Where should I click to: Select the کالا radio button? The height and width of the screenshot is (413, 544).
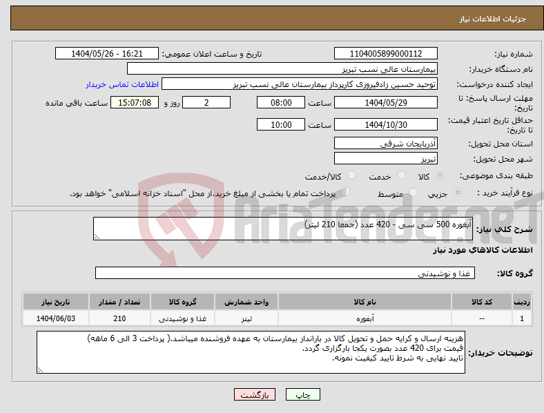(440, 175)
